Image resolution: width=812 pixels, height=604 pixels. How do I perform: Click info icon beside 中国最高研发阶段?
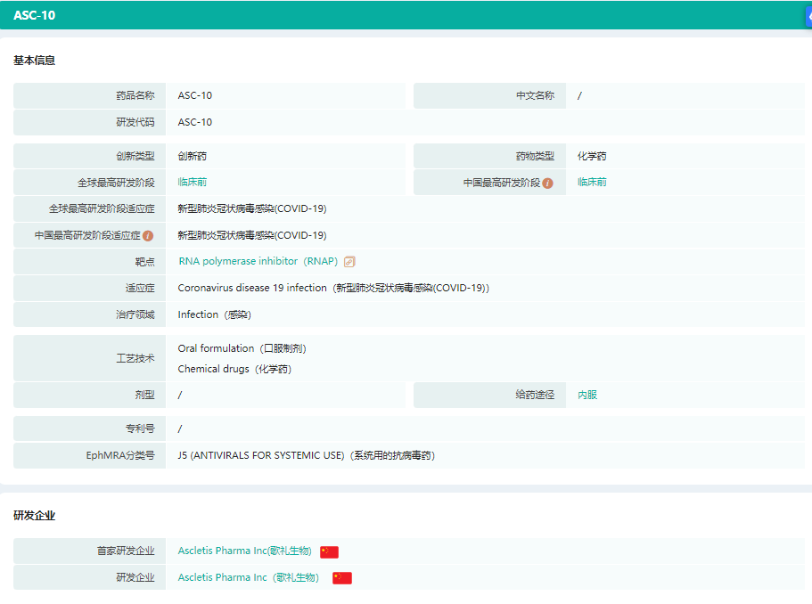[x=547, y=183]
